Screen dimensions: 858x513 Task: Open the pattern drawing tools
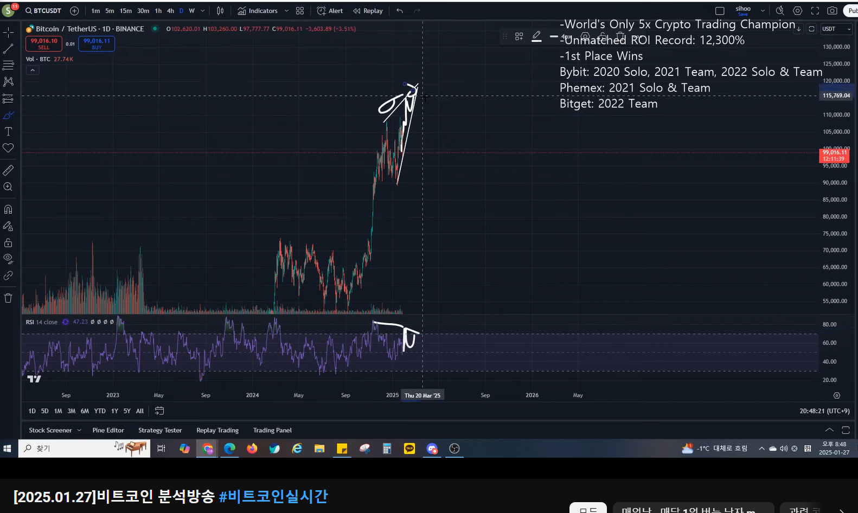tap(8, 81)
